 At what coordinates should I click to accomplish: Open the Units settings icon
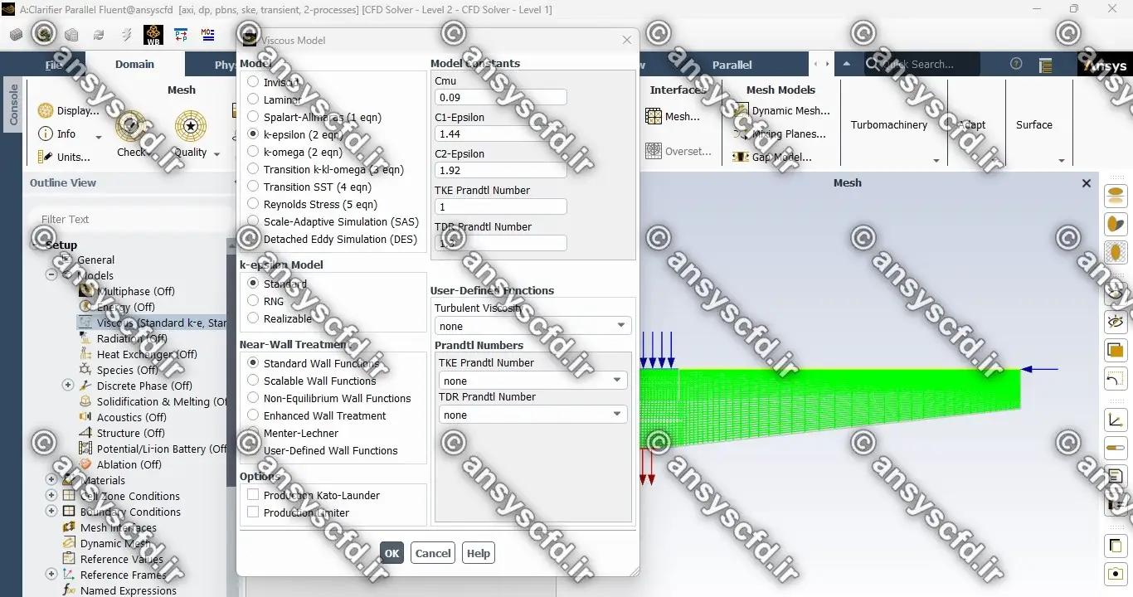point(45,157)
